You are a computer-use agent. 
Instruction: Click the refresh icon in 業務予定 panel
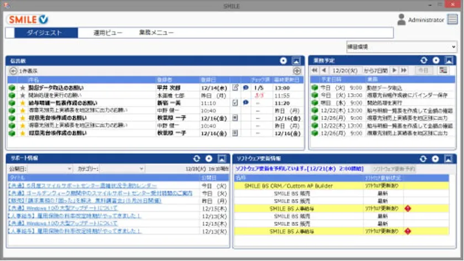tap(424, 60)
